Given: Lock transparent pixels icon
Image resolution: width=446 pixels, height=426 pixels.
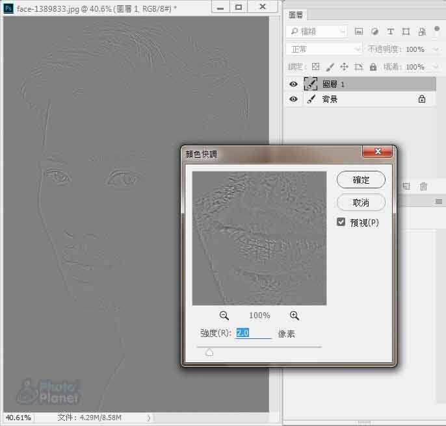Looking at the screenshot, I should click(x=315, y=67).
